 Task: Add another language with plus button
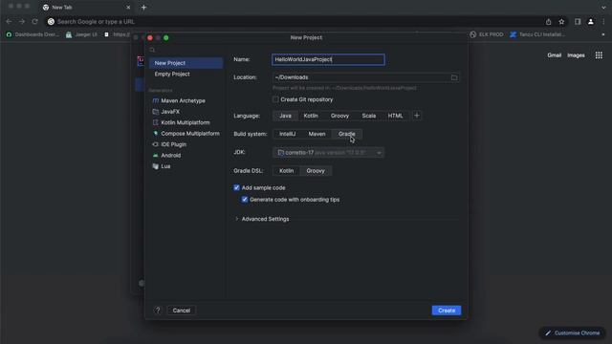[x=417, y=116]
